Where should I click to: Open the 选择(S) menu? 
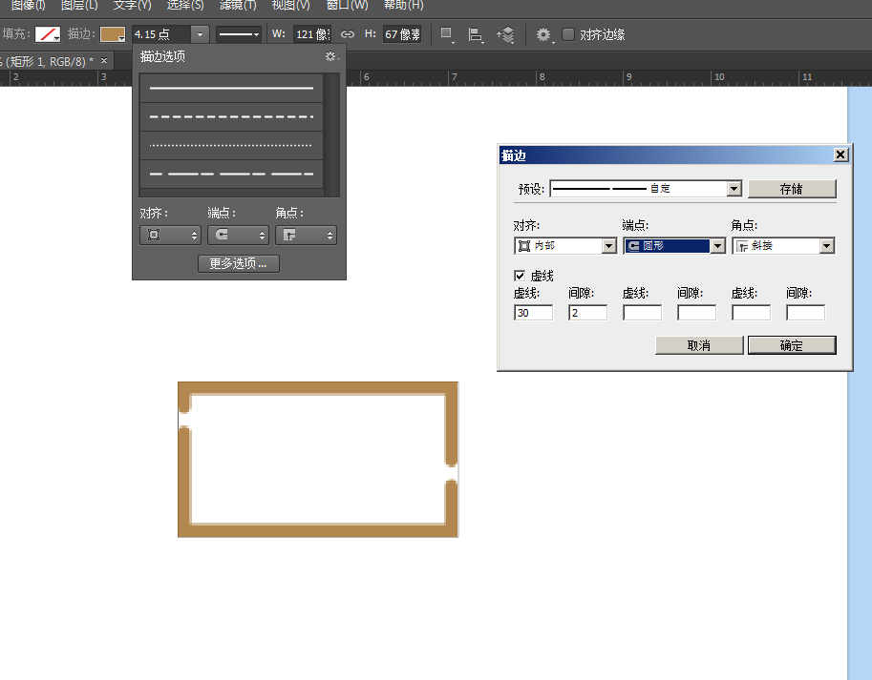click(185, 5)
